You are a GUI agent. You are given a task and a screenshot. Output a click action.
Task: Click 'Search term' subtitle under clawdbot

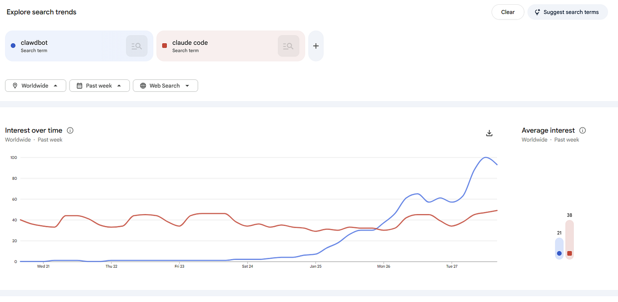click(x=34, y=51)
